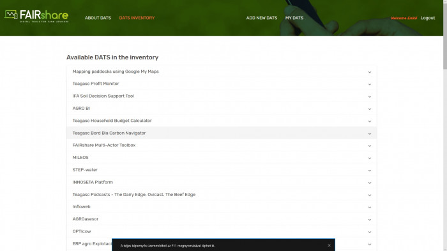Image resolution: width=447 pixels, height=251 pixels.
Task: Expand the Teagasc Profit Monitor chevron
Action: point(370,84)
